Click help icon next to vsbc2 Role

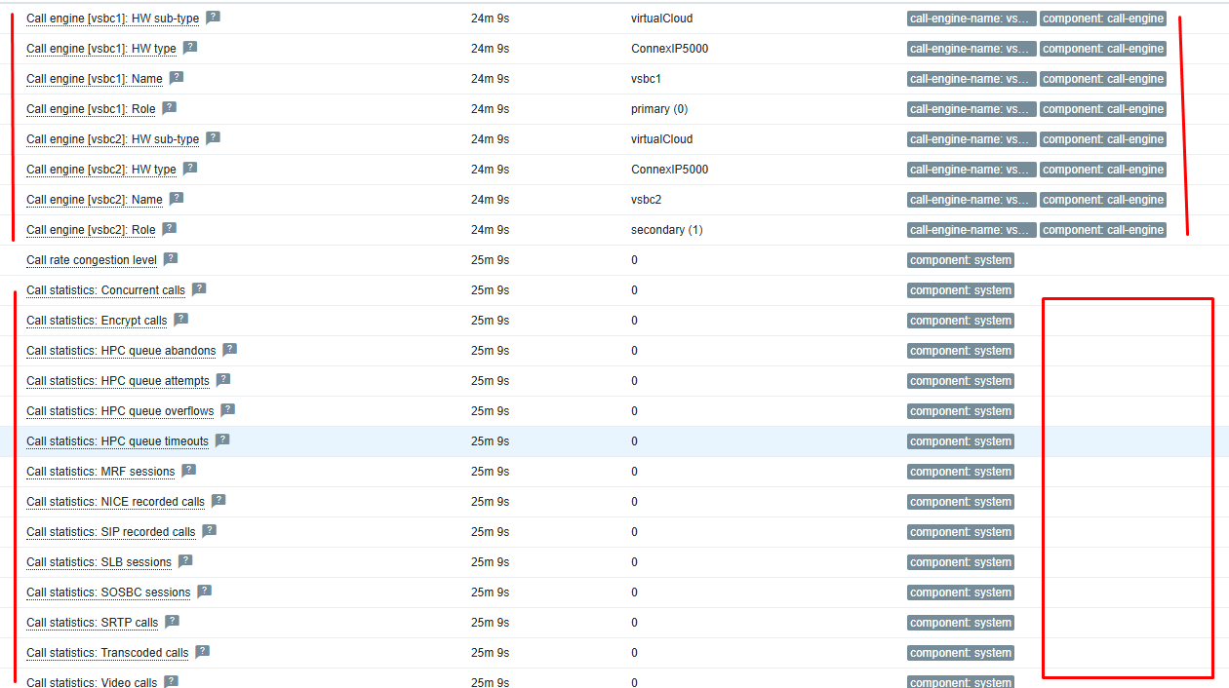click(170, 229)
